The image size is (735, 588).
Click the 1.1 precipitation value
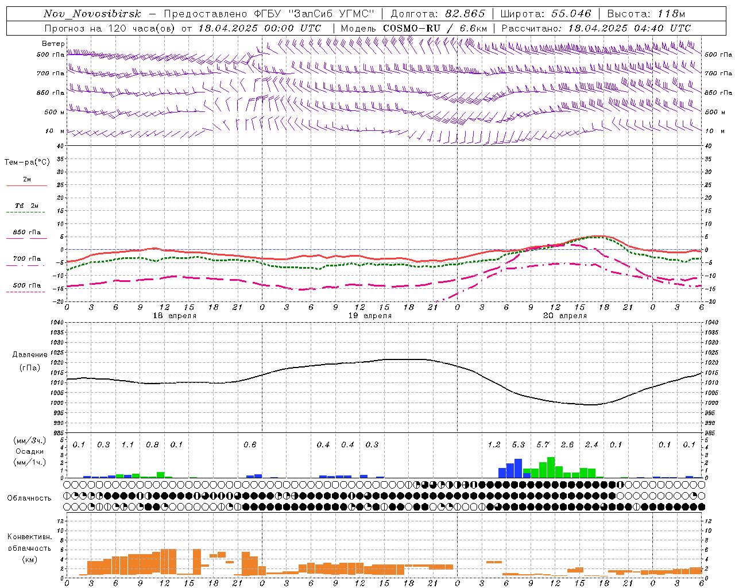click(127, 444)
